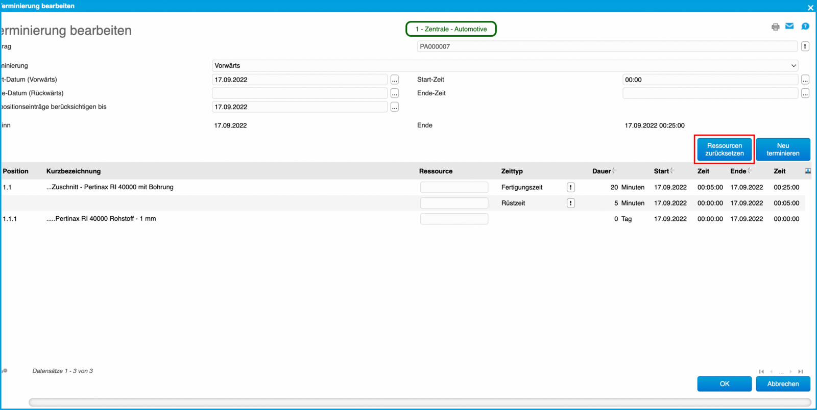Open date picker for Ende-Datum (Rückwärts)
This screenshot has height=410, width=817.
pos(394,93)
